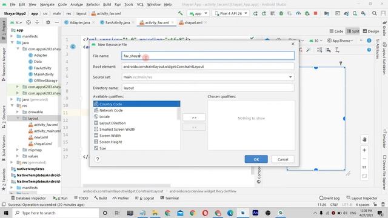Open Device File Explorer side panel

[384, 173]
